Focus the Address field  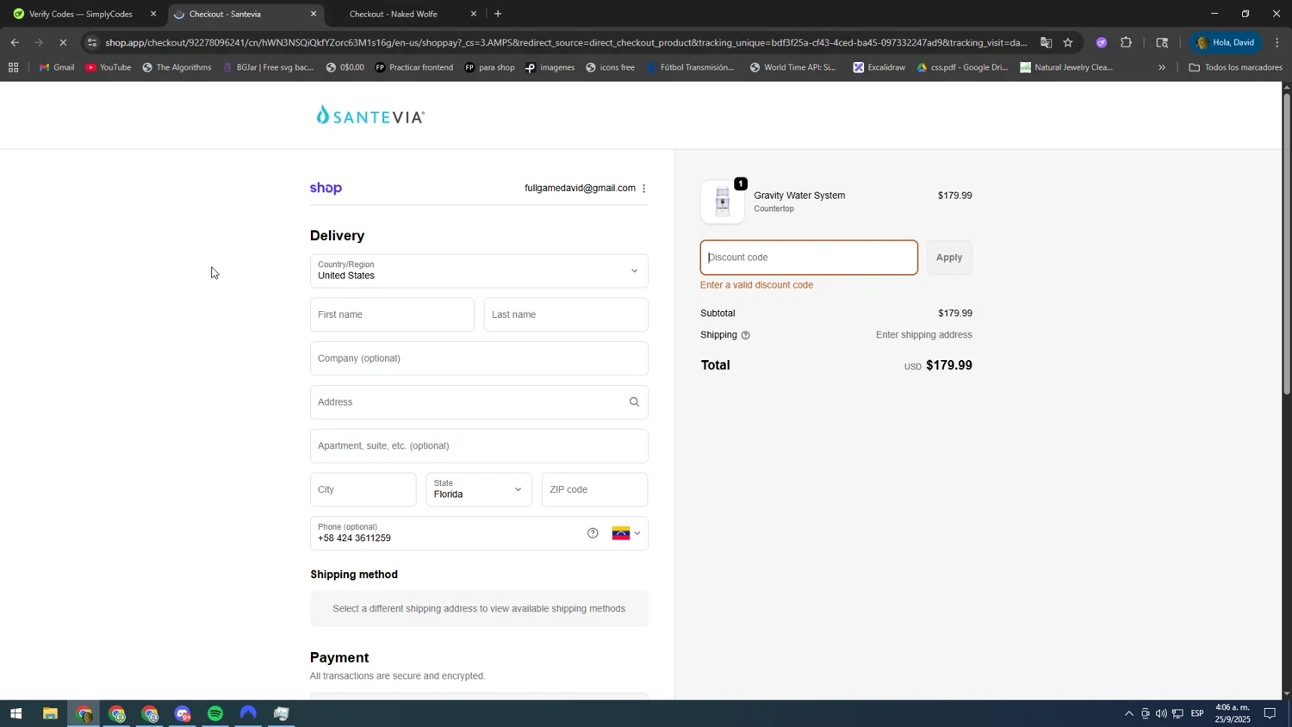click(x=479, y=402)
